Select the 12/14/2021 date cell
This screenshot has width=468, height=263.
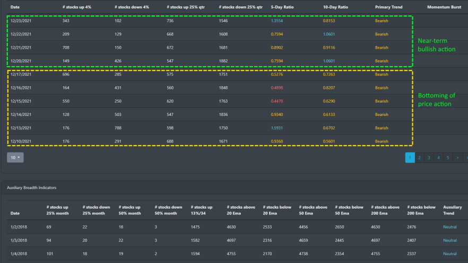[x=21, y=114]
